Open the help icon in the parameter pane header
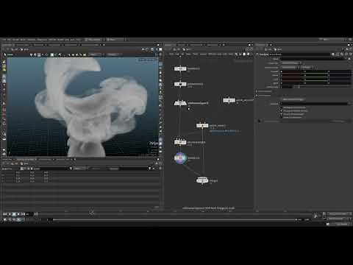Image resolution: width=353 pixels, height=265 pixels. pyautogui.click(x=350, y=54)
